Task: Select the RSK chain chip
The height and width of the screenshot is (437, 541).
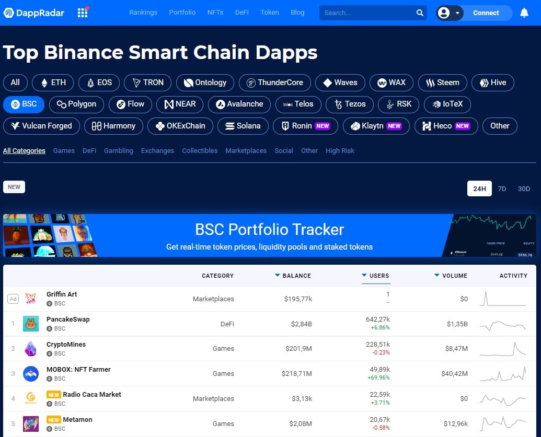Action: (398, 104)
